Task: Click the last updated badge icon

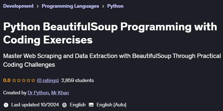Action: pyautogui.click(x=6, y=105)
